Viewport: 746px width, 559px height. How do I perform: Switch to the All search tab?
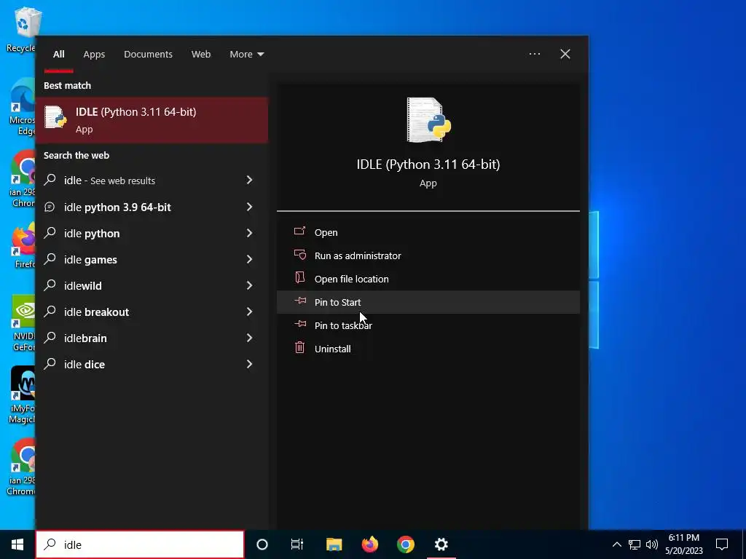pyautogui.click(x=58, y=54)
